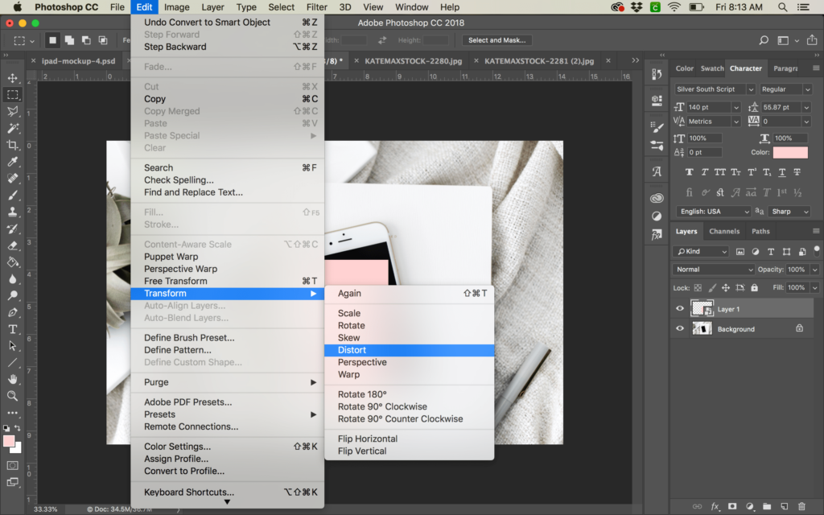Open the layer filter Kind dropdown
The width and height of the screenshot is (824, 515).
[x=702, y=252]
